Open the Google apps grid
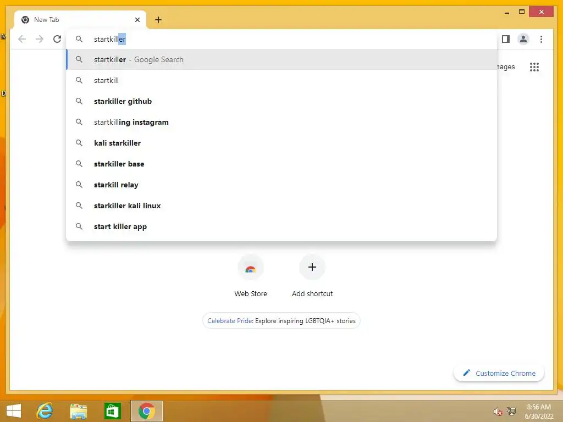The height and width of the screenshot is (422, 563). coord(534,66)
